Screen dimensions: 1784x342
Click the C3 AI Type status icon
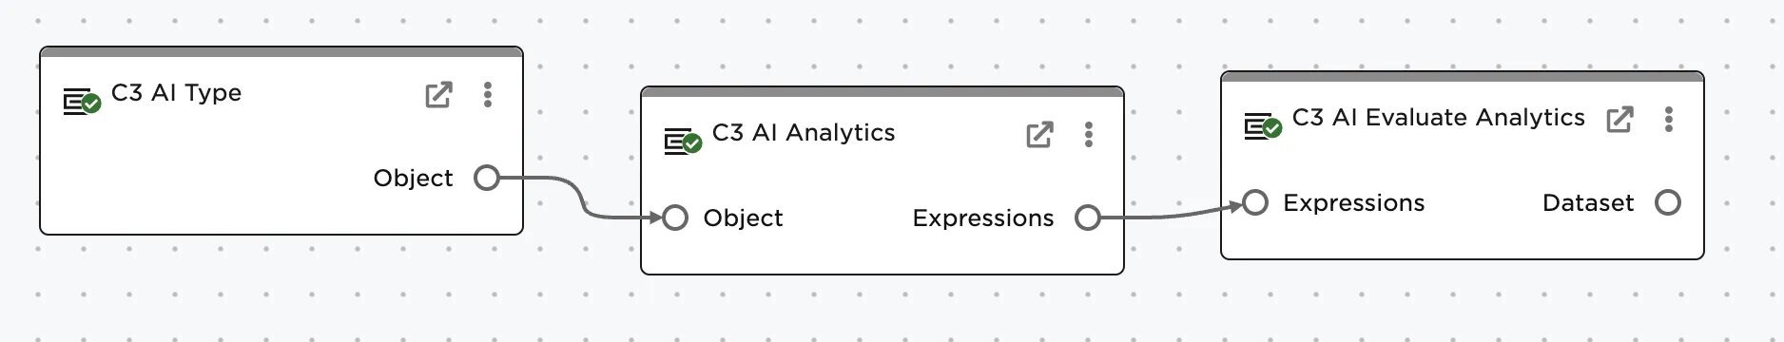click(82, 101)
